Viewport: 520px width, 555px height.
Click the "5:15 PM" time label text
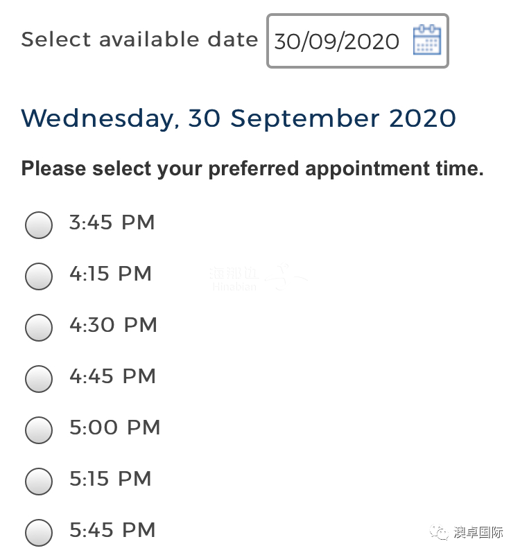pos(110,479)
